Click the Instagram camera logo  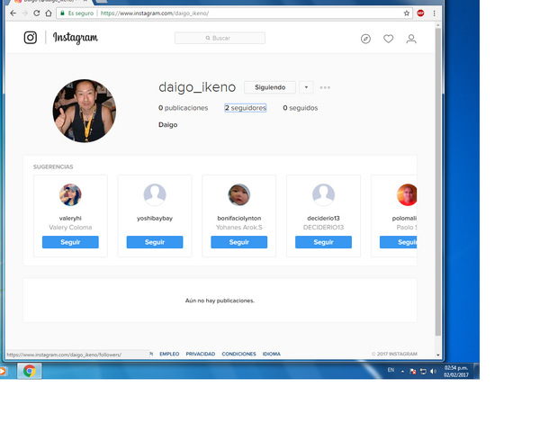click(x=31, y=37)
